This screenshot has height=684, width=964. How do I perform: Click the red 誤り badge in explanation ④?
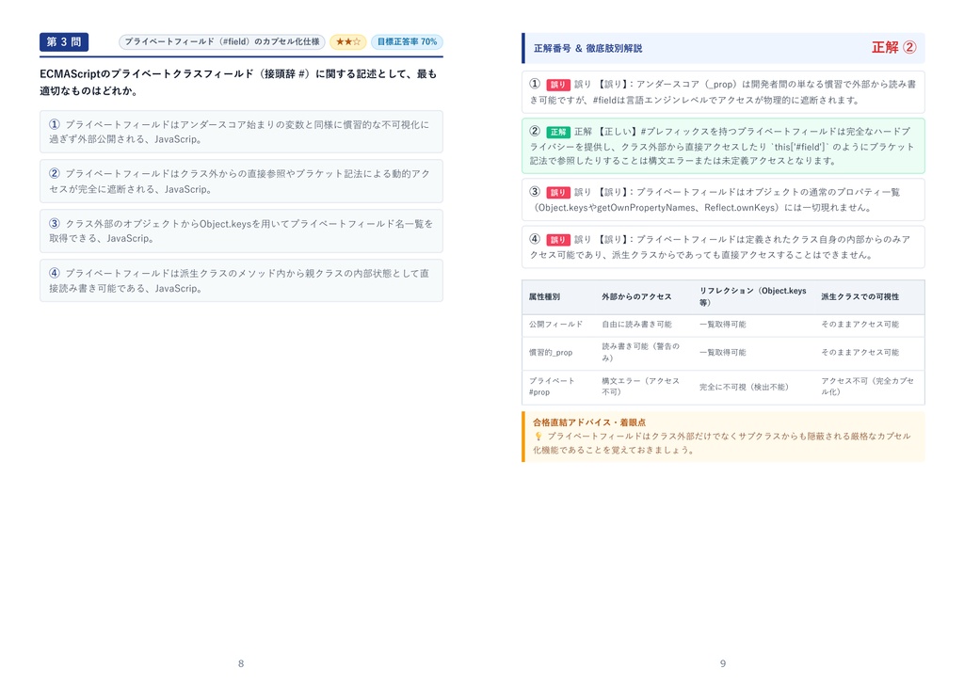click(558, 240)
